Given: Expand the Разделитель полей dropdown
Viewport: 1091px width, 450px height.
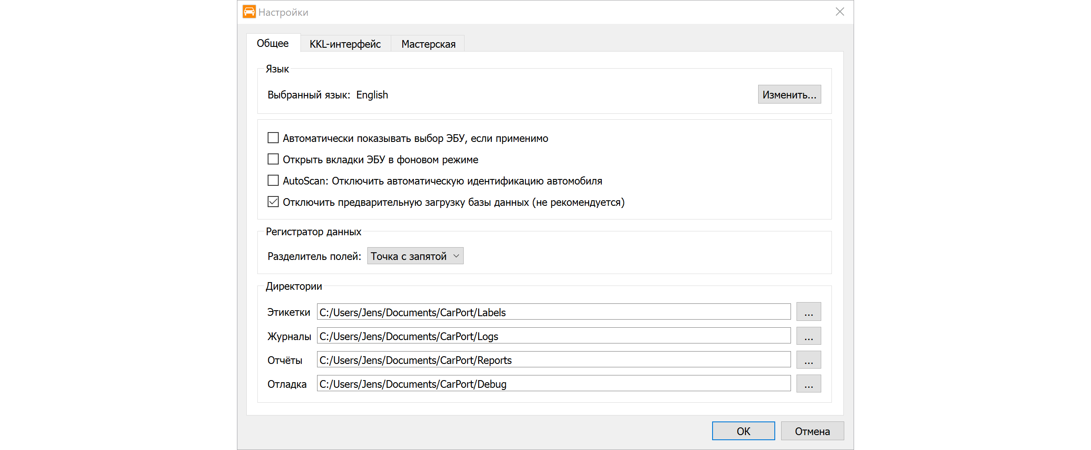Looking at the screenshot, I should coord(415,256).
